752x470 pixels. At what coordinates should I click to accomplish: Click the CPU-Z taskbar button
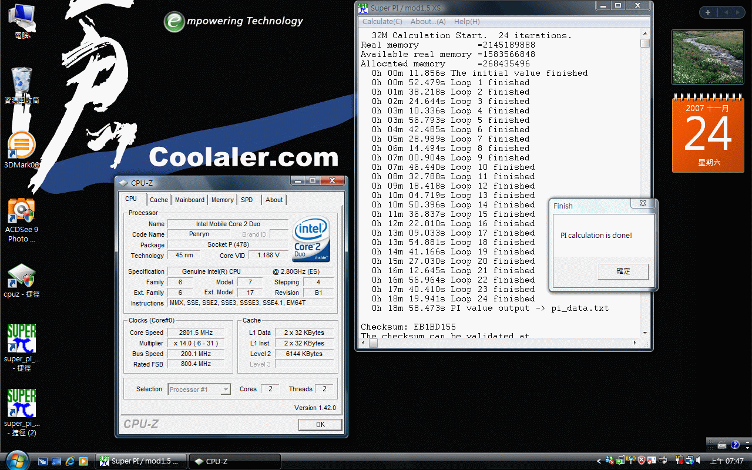pyautogui.click(x=236, y=461)
